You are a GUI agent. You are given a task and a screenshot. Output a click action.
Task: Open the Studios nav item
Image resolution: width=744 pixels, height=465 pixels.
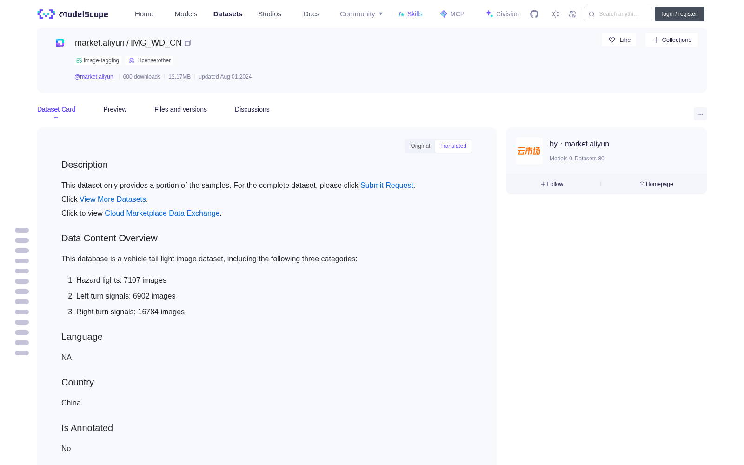click(x=270, y=14)
